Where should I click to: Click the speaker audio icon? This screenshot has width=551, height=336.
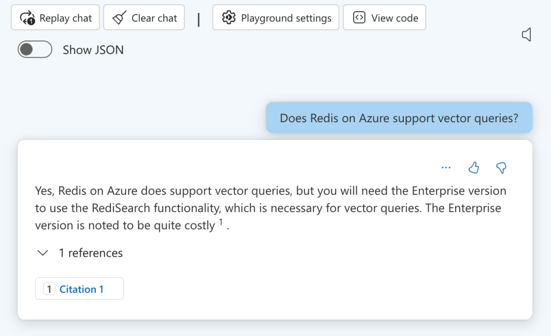pos(527,35)
